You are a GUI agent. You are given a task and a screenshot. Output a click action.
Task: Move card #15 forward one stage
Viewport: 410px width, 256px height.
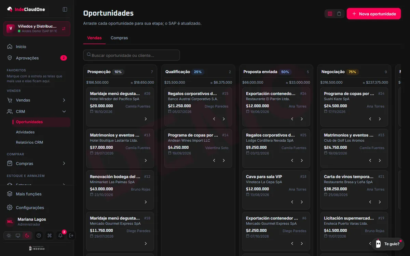click(224, 119)
